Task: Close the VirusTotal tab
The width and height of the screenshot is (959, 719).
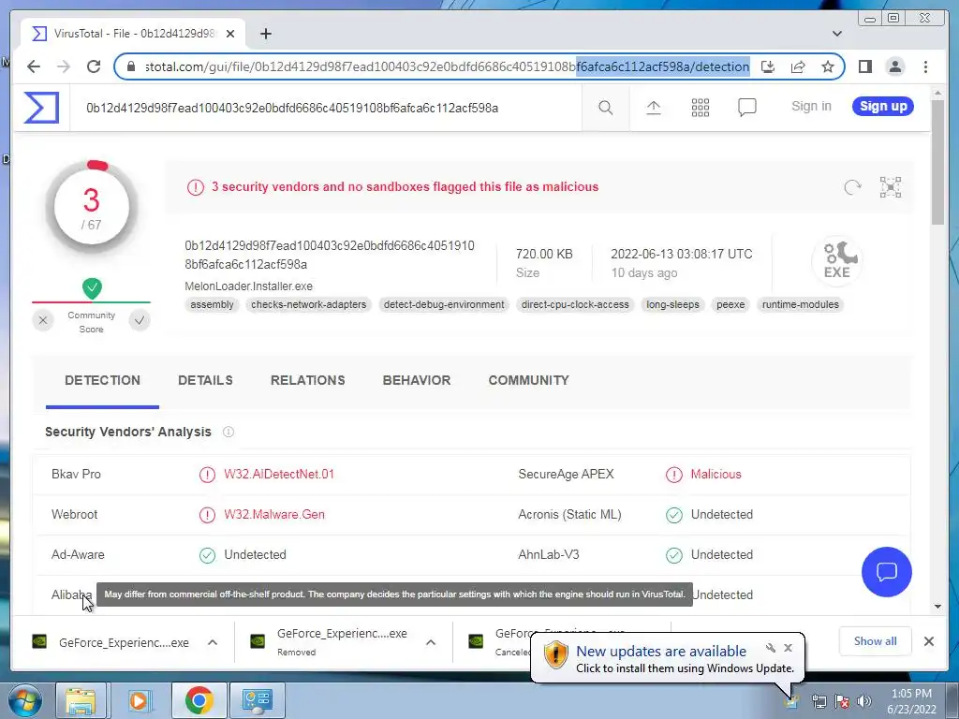Action: tap(230, 34)
